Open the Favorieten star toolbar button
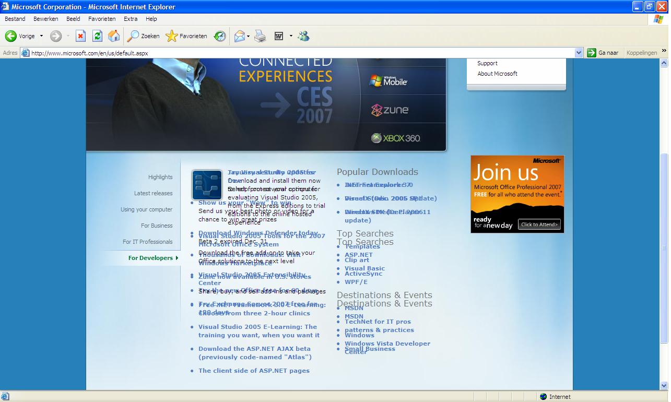 pyautogui.click(x=186, y=36)
